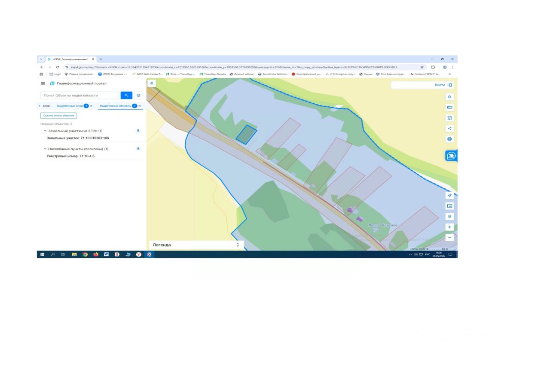Close the Выделенные объекты tab
The width and height of the screenshot is (550, 388).
[140, 106]
